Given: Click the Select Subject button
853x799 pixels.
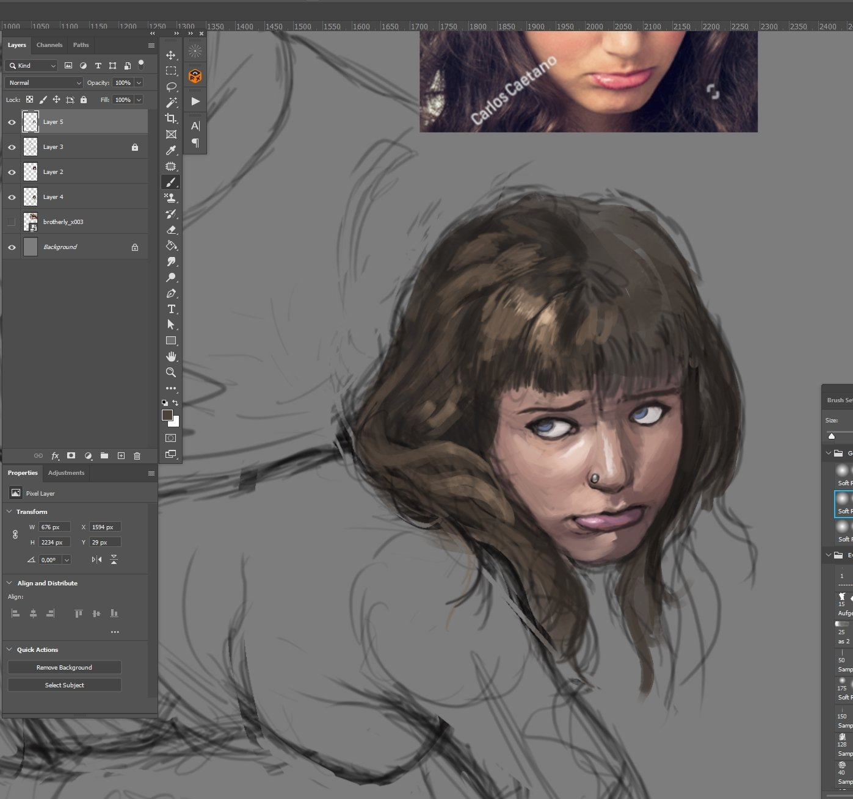Looking at the screenshot, I should click(x=64, y=685).
